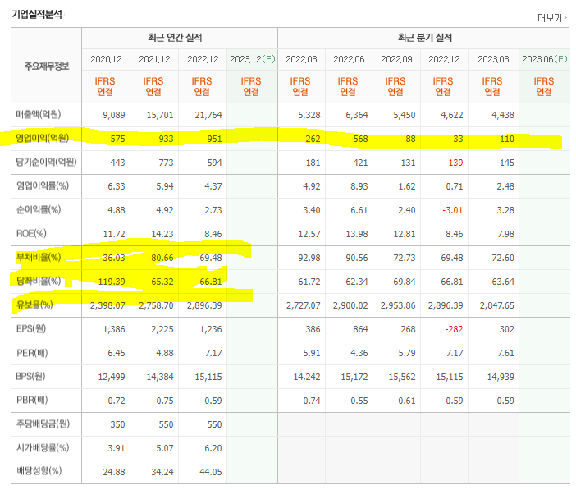Click the 9,089 revenue value
Image resolution: width=576 pixels, height=490 pixels.
[x=114, y=115]
